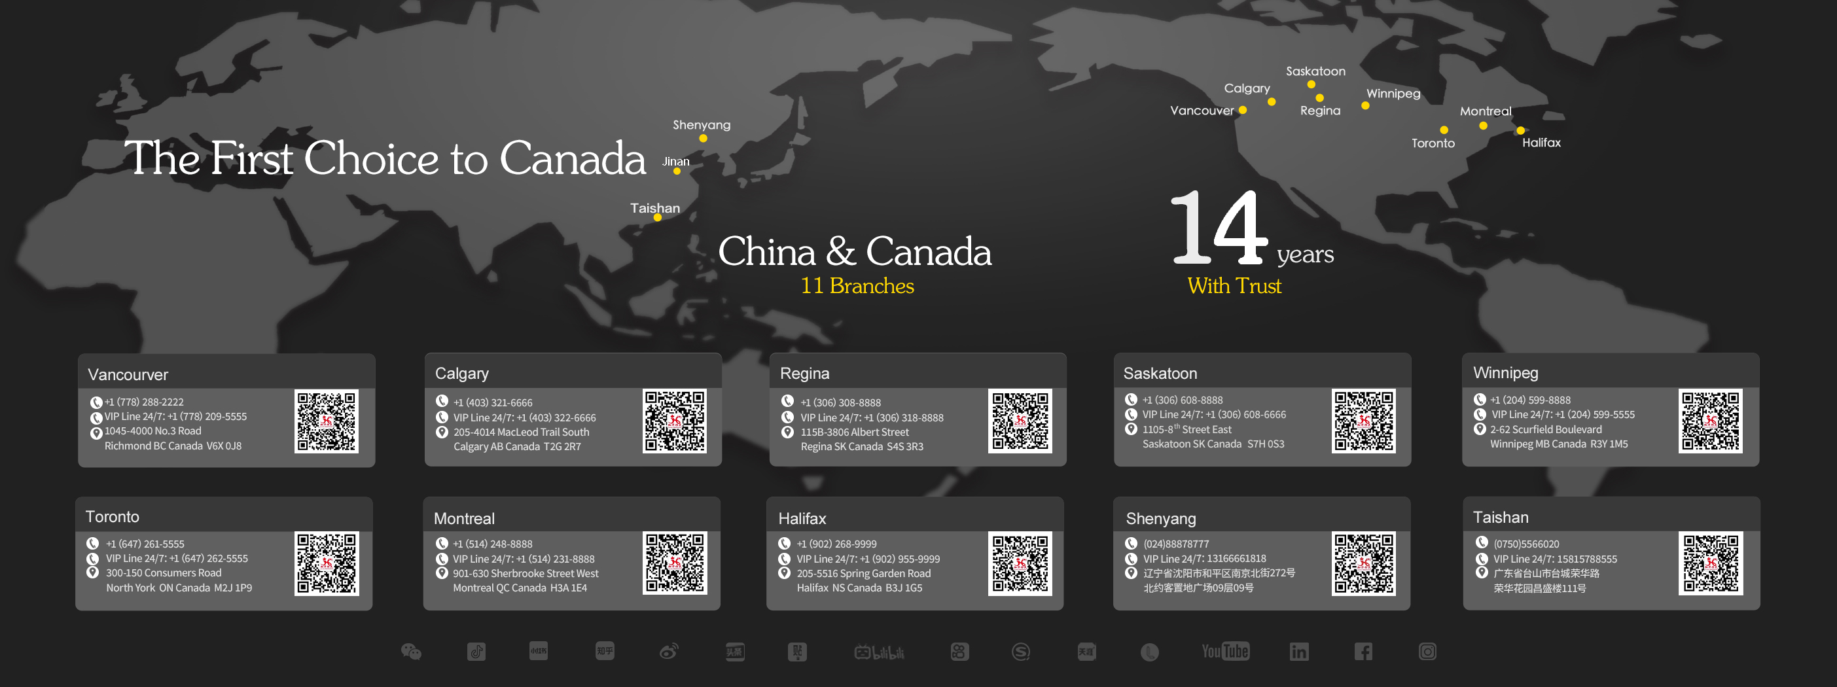This screenshot has width=1837, height=687.
Task: Click the Weibo social icon
Action: click(x=669, y=652)
